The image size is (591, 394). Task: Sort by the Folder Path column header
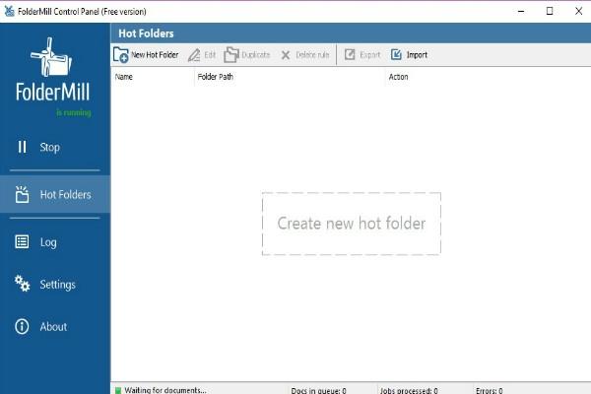click(x=215, y=77)
